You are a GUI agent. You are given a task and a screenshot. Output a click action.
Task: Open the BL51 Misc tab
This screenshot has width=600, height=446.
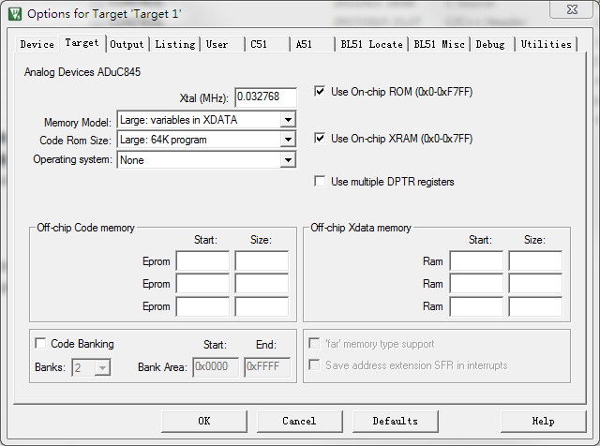click(x=439, y=44)
